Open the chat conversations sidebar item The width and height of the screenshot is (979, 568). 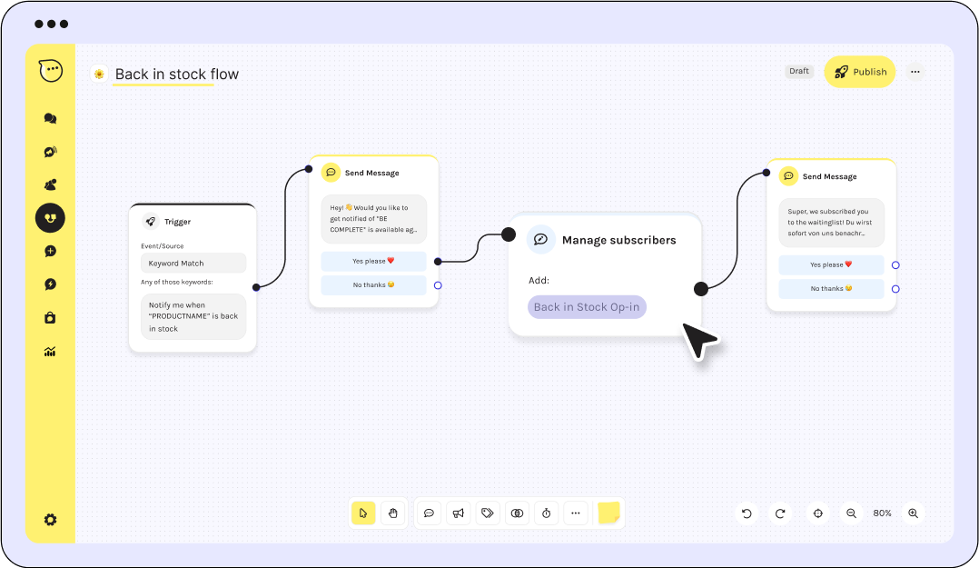(50, 118)
